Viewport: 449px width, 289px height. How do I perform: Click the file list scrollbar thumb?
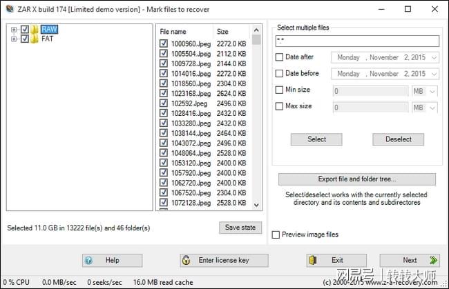click(x=256, y=39)
